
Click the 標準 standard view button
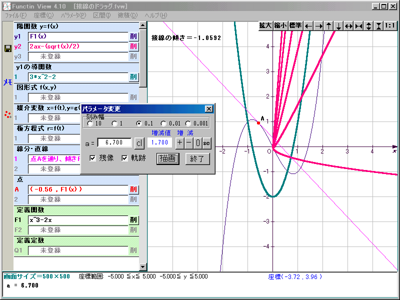295,26
